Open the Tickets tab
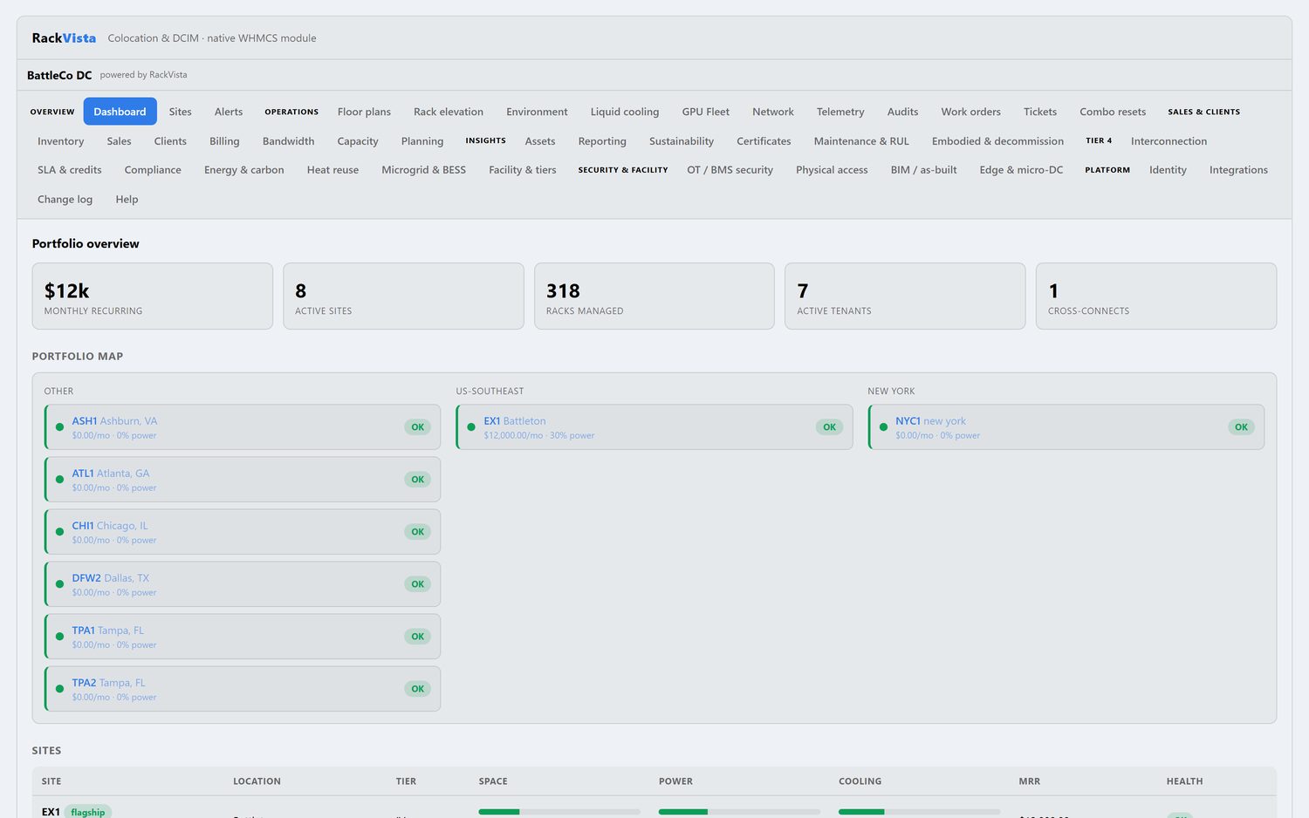1309x818 pixels. (1040, 112)
